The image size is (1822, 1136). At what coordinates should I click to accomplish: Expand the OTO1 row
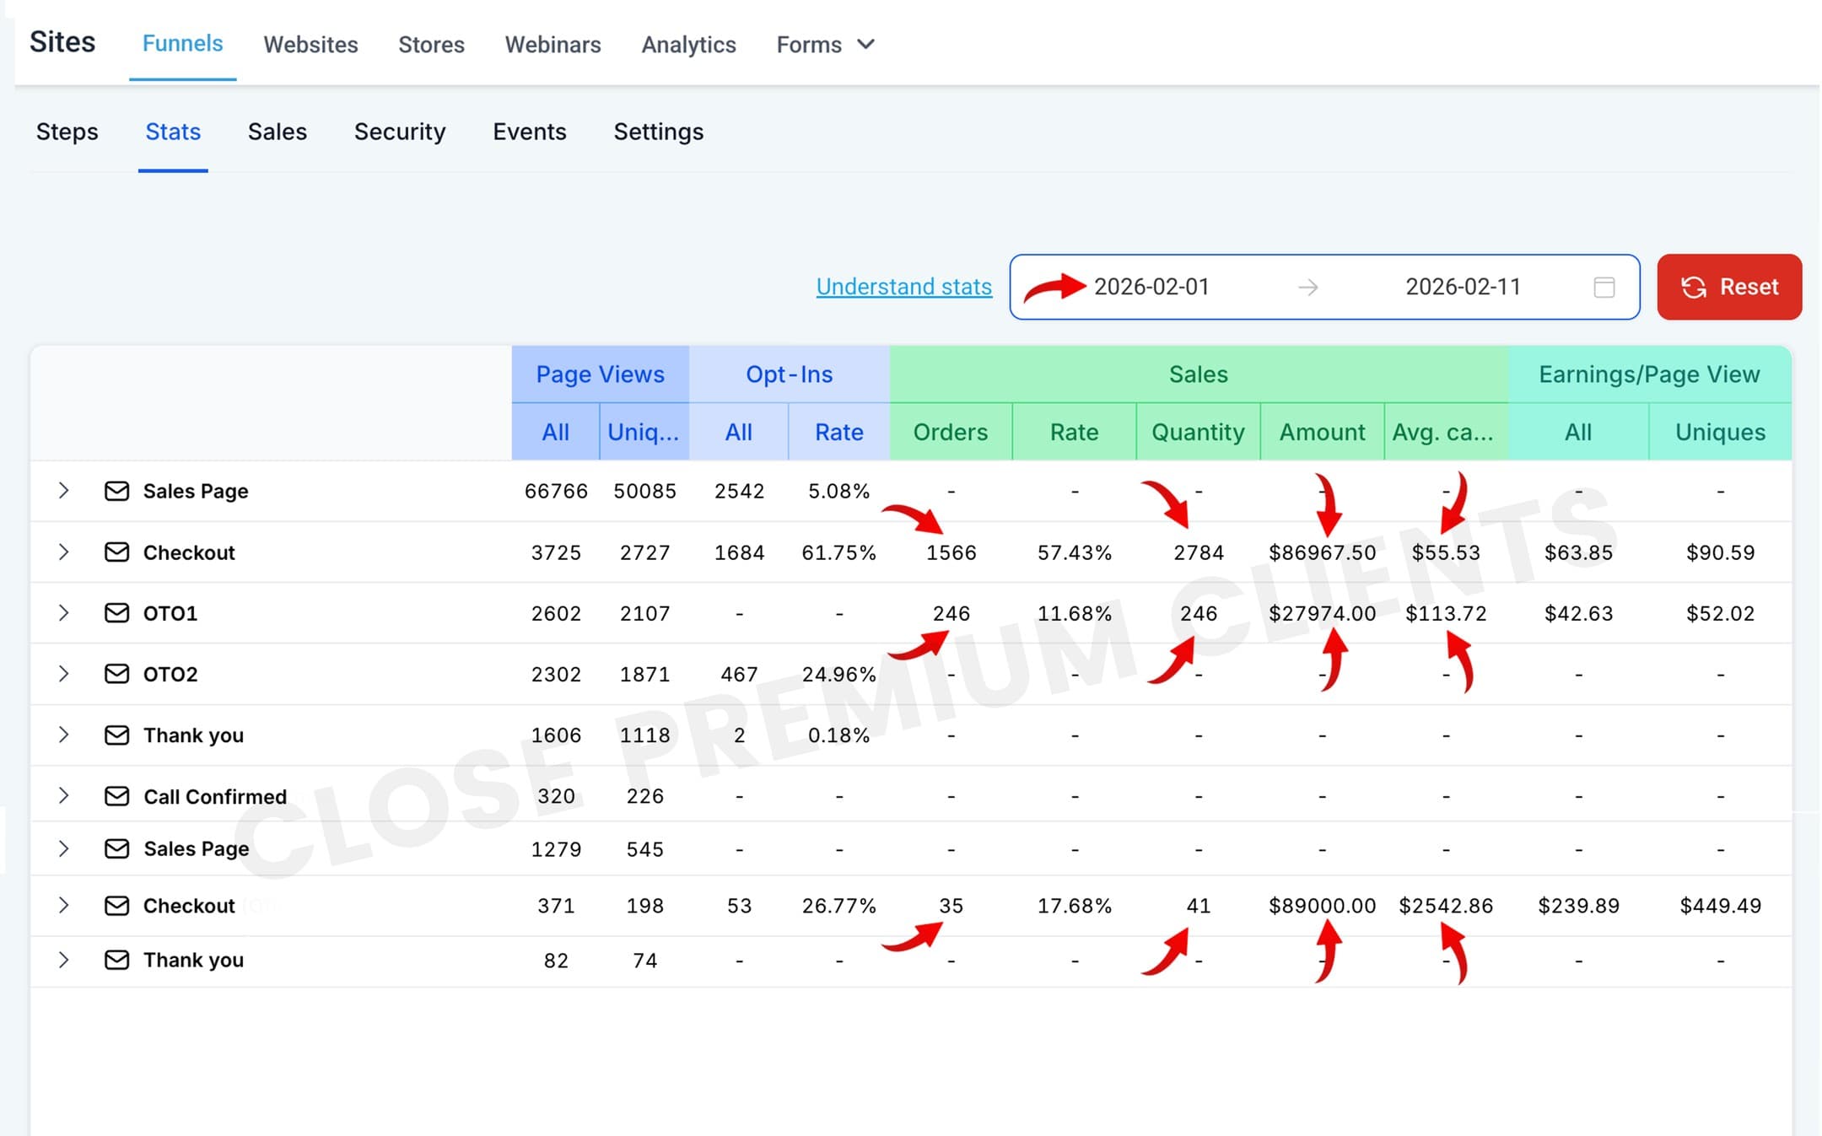coord(63,612)
